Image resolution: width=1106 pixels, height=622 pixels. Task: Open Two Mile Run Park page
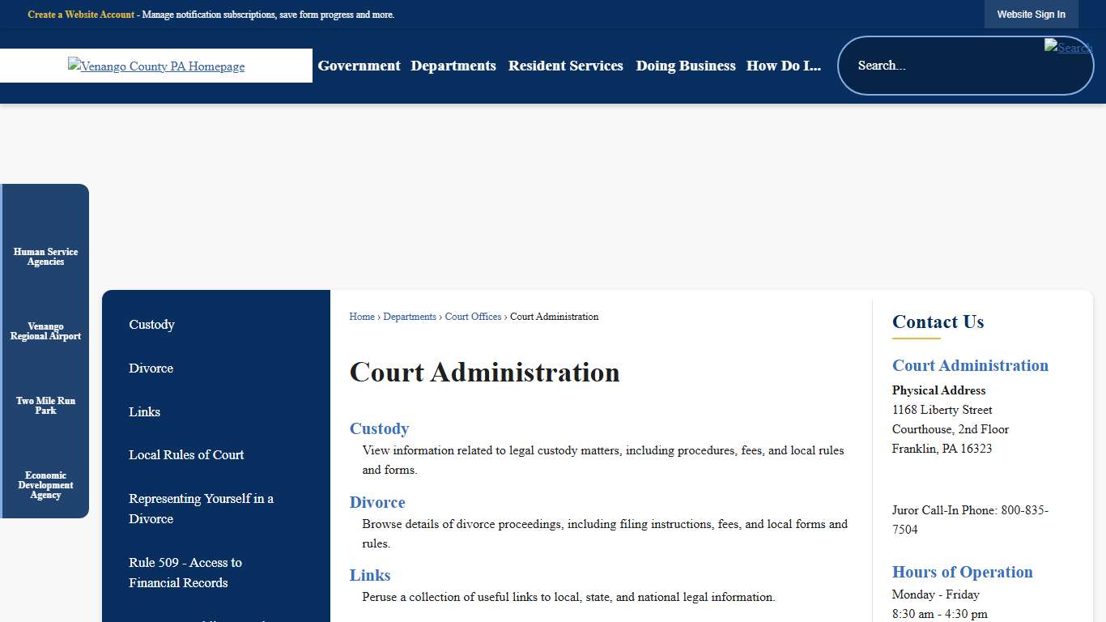pyautogui.click(x=45, y=405)
